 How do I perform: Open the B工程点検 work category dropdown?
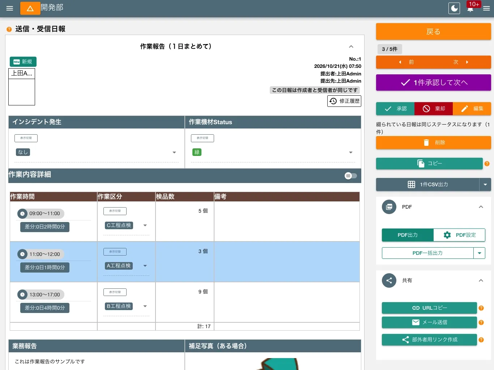(126, 306)
